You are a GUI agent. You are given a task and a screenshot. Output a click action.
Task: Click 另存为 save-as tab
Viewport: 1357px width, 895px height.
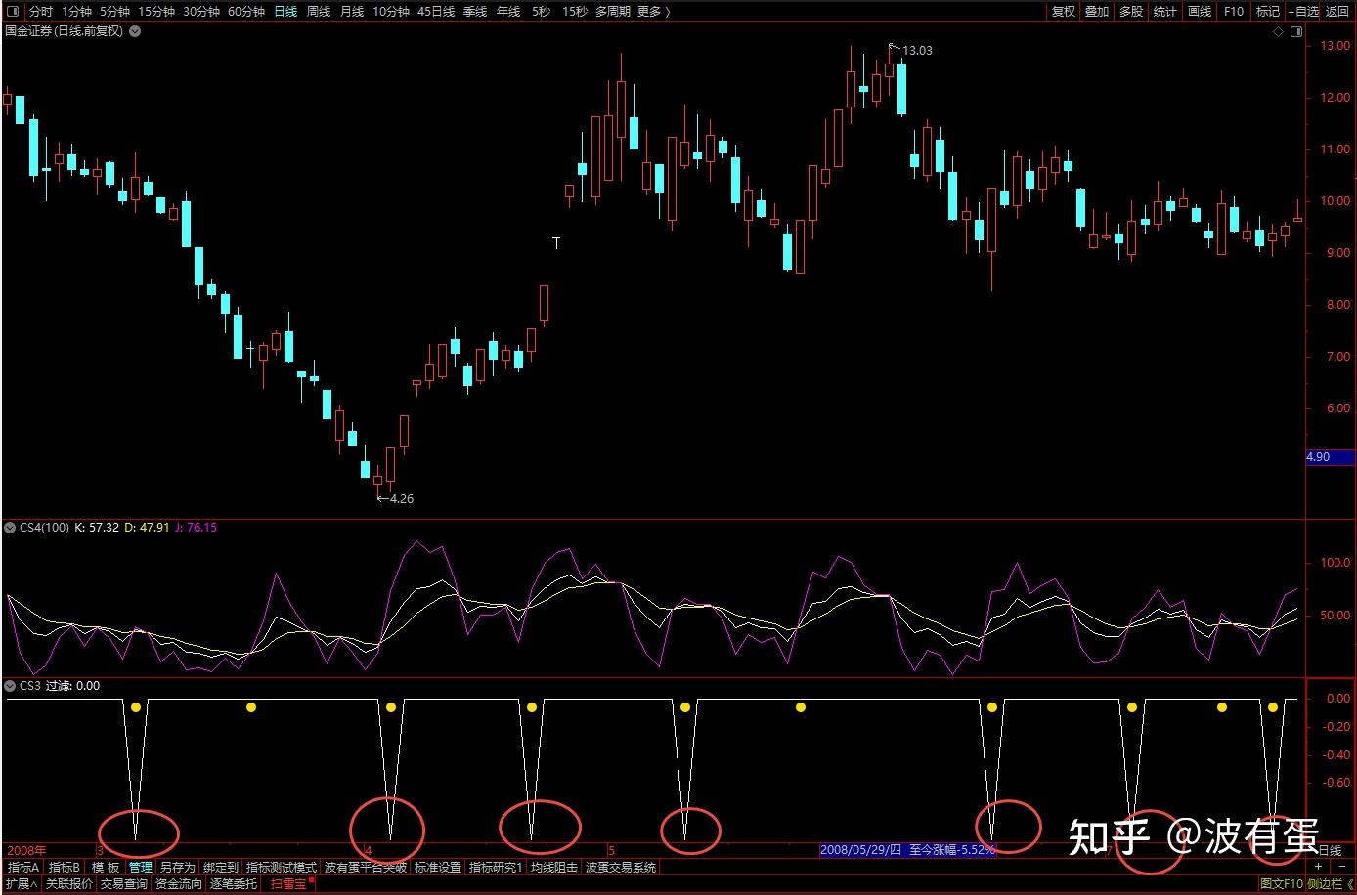178,868
